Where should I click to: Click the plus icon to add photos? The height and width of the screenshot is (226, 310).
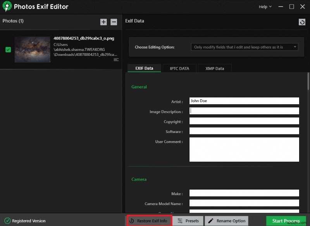(103, 22)
